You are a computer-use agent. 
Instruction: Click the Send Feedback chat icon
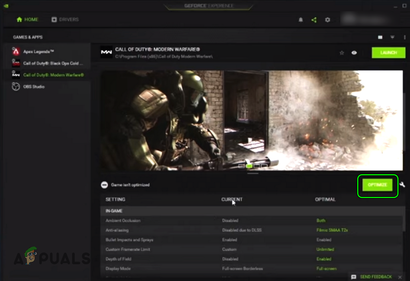pyautogui.click(x=353, y=277)
